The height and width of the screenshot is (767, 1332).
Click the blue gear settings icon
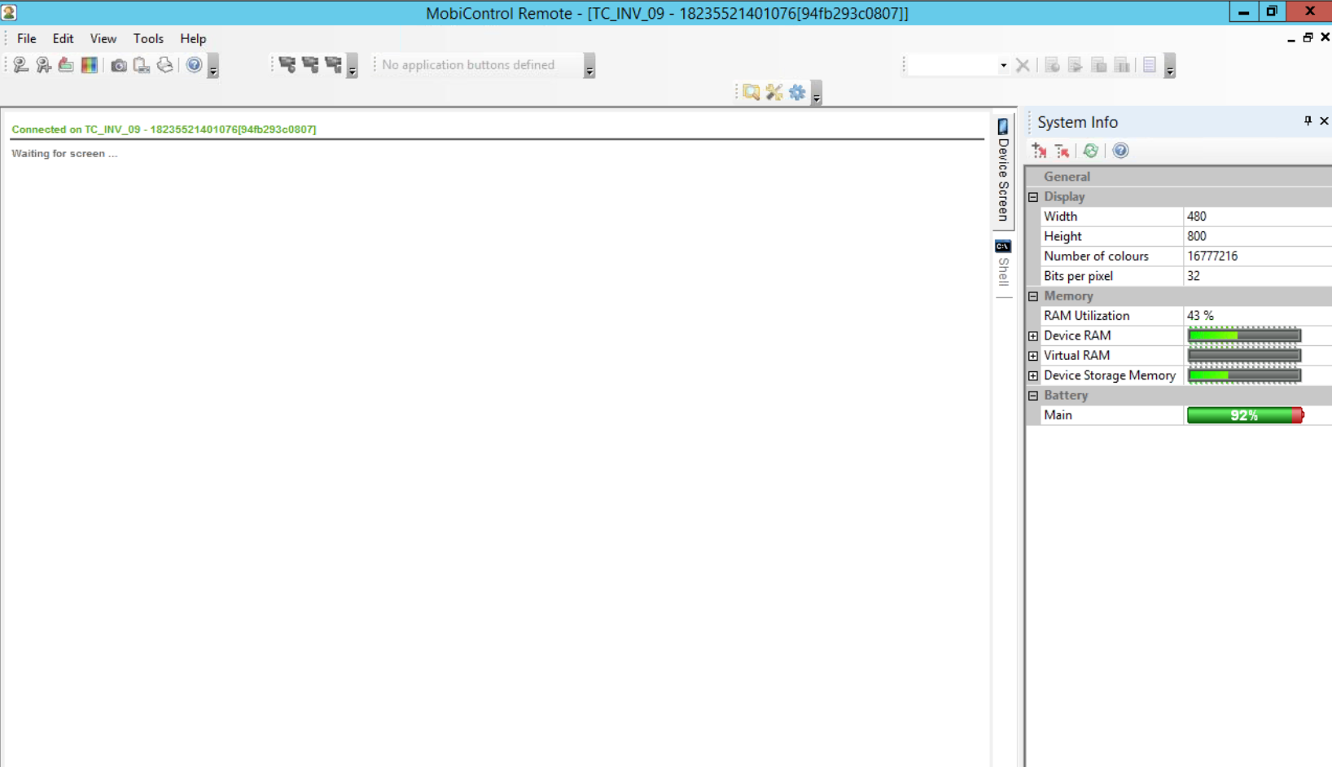pyautogui.click(x=797, y=93)
